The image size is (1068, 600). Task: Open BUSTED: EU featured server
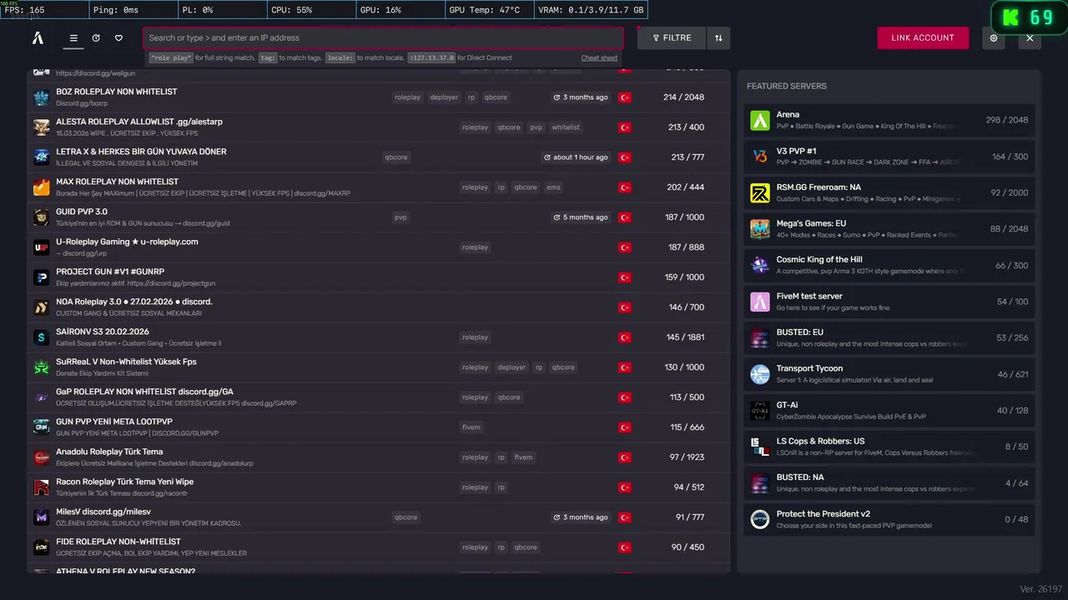click(889, 337)
